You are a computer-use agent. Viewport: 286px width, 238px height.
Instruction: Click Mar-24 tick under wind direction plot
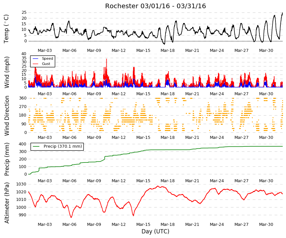[217, 137]
